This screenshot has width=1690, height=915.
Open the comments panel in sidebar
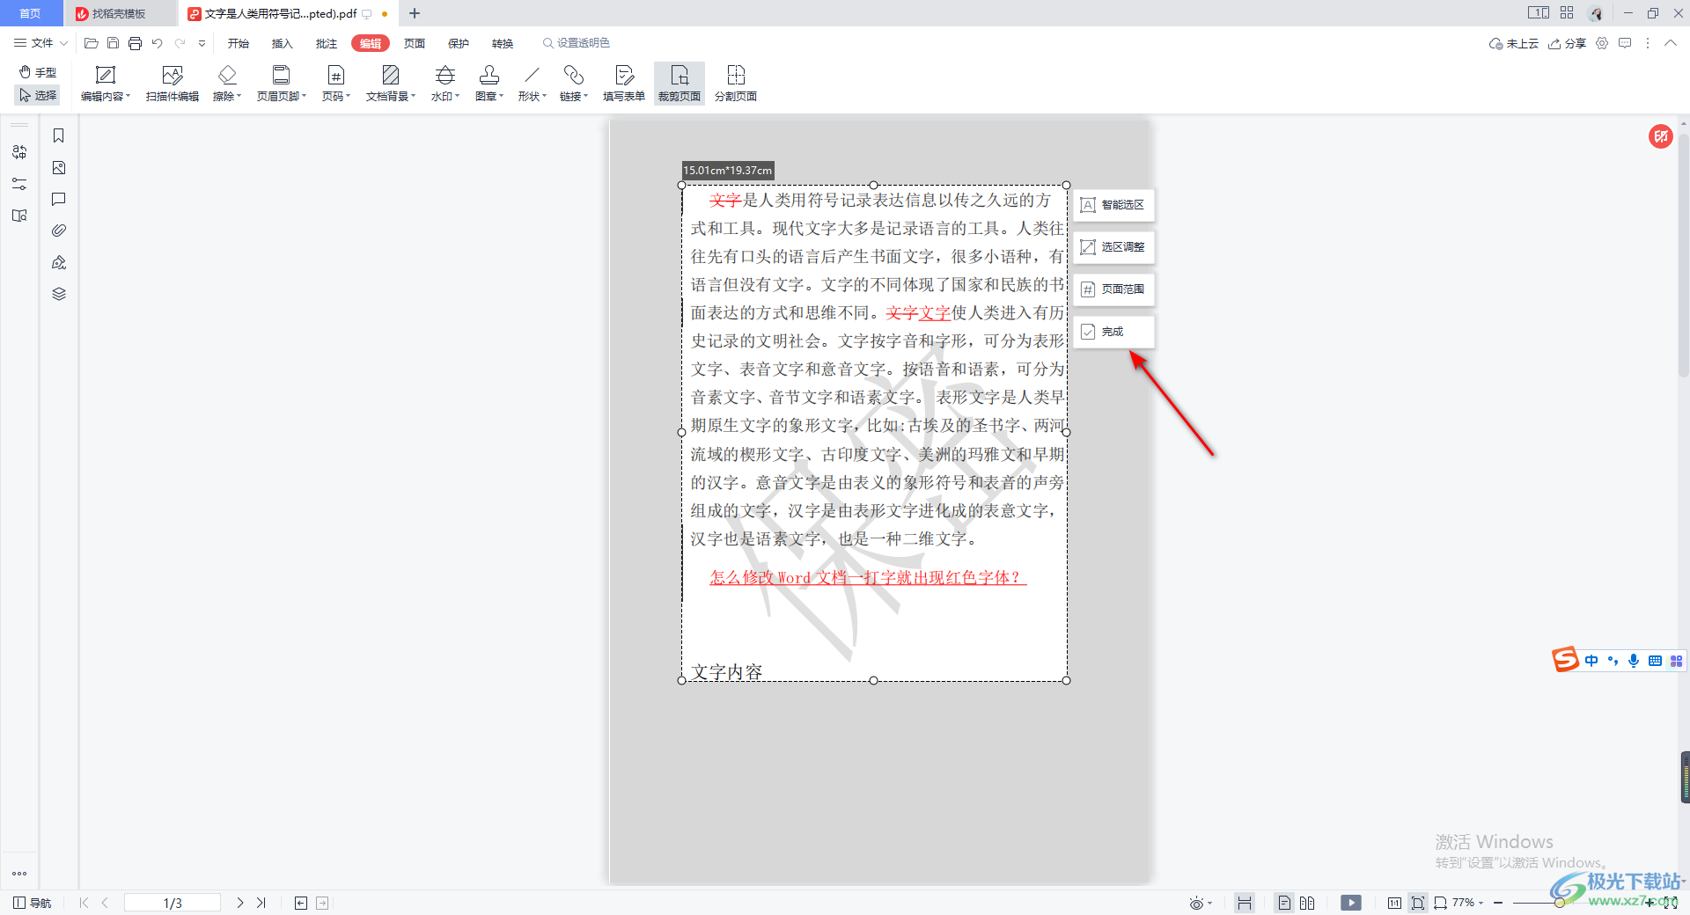coord(59,199)
